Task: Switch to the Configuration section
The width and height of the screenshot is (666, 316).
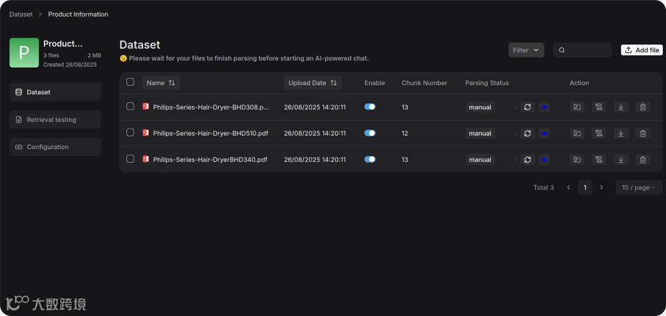Action: tap(55, 147)
